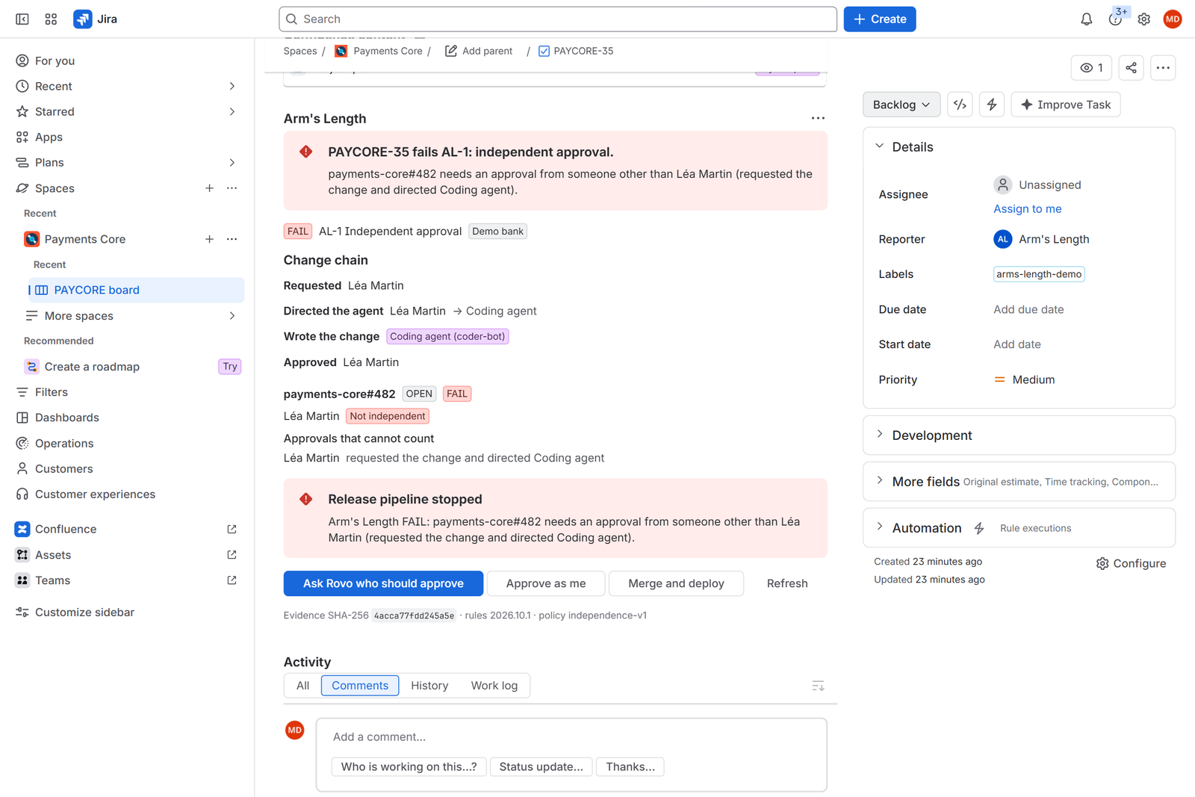Viewport: 1195px width, 797px height.
Task: Open PAYCORE board in sidebar
Action: pos(136,290)
